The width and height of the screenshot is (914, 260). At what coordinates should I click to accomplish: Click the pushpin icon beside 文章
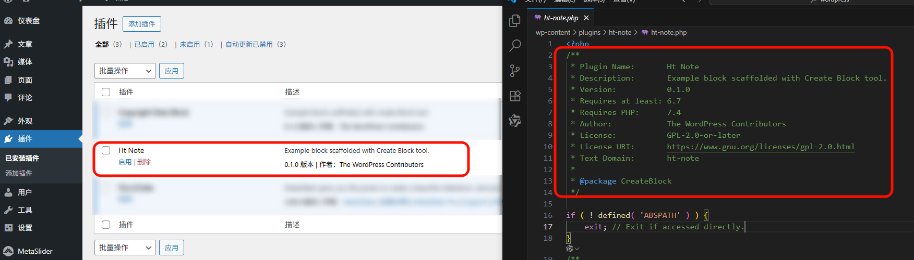click(x=8, y=44)
